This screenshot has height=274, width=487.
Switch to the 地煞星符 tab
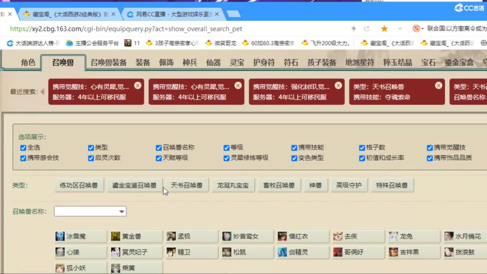[x=360, y=62]
